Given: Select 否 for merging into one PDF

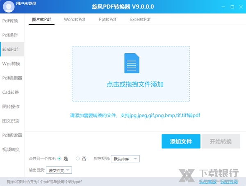Looking at the screenshot, I should (x=77, y=159).
